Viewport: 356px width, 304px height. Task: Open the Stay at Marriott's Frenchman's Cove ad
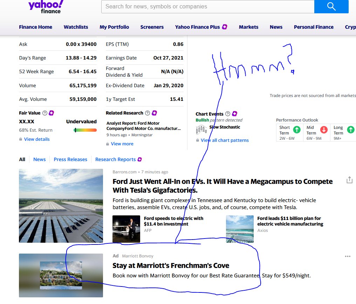tap(171, 265)
